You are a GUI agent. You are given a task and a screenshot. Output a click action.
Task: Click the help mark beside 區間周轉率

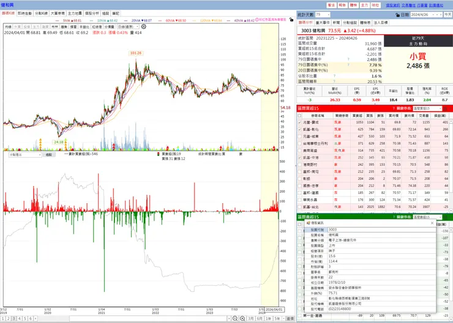tap(334, 82)
